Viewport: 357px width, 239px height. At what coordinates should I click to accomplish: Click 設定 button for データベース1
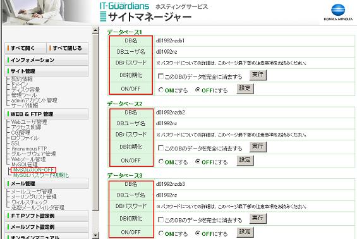[x=245, y=89]
